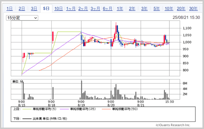Click the red line swatch for 単純移動平均(50)
Screen dimensions: 204x129
click(x=106, y=109)
